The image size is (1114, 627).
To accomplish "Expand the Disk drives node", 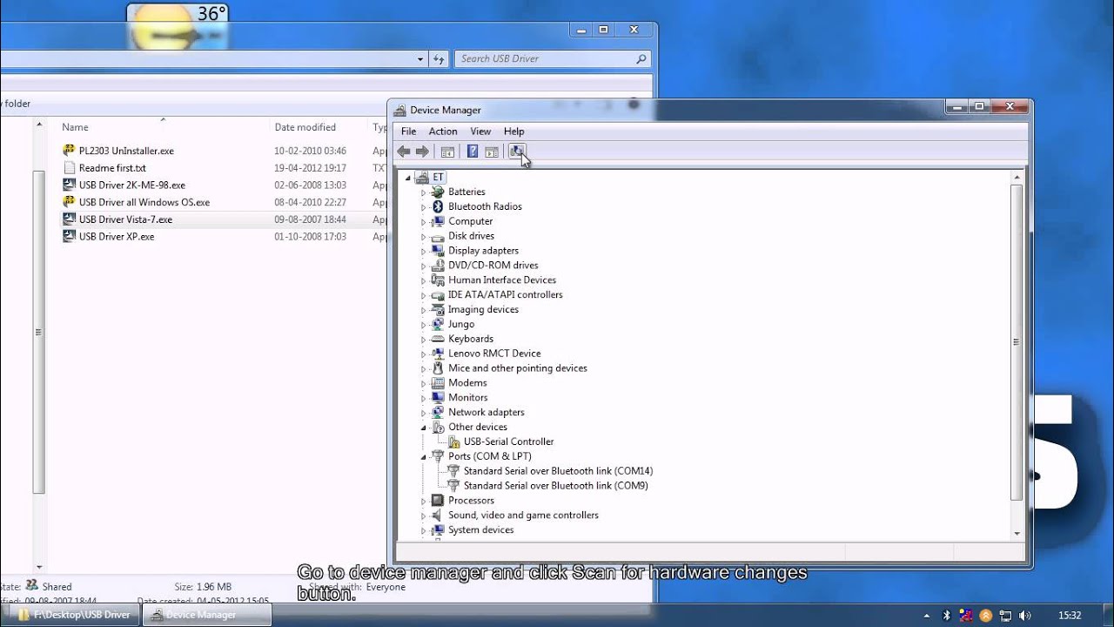I will [424, 236].
